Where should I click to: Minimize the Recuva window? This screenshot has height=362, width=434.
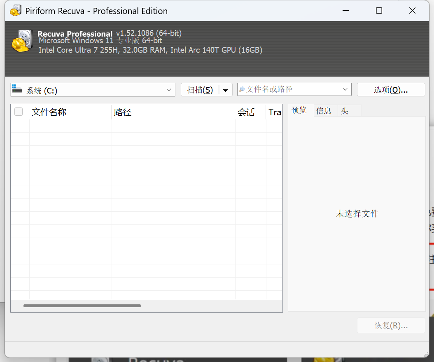tap(345, 11)
